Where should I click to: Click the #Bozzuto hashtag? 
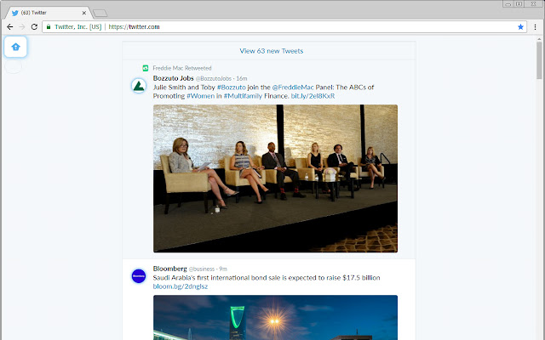pyautogui.click(x=231, y=88)
